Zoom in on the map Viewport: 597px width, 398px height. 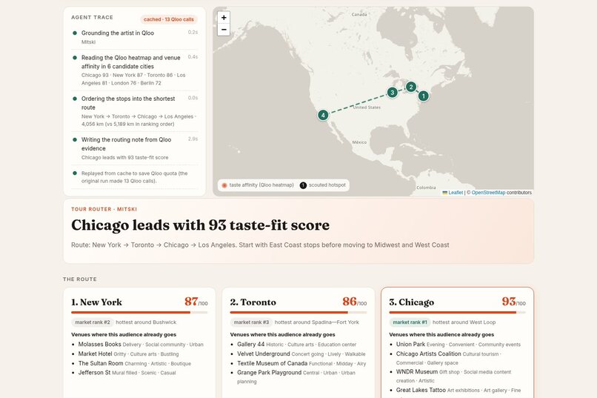[224, 18]
